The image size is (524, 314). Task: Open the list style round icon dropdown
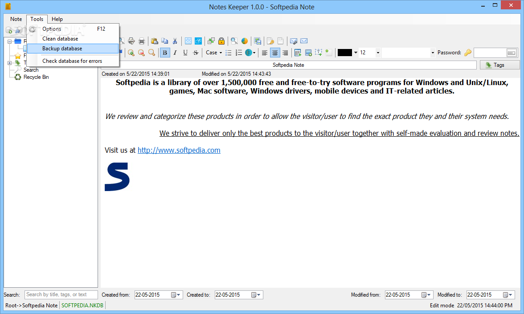pos(250,53)
